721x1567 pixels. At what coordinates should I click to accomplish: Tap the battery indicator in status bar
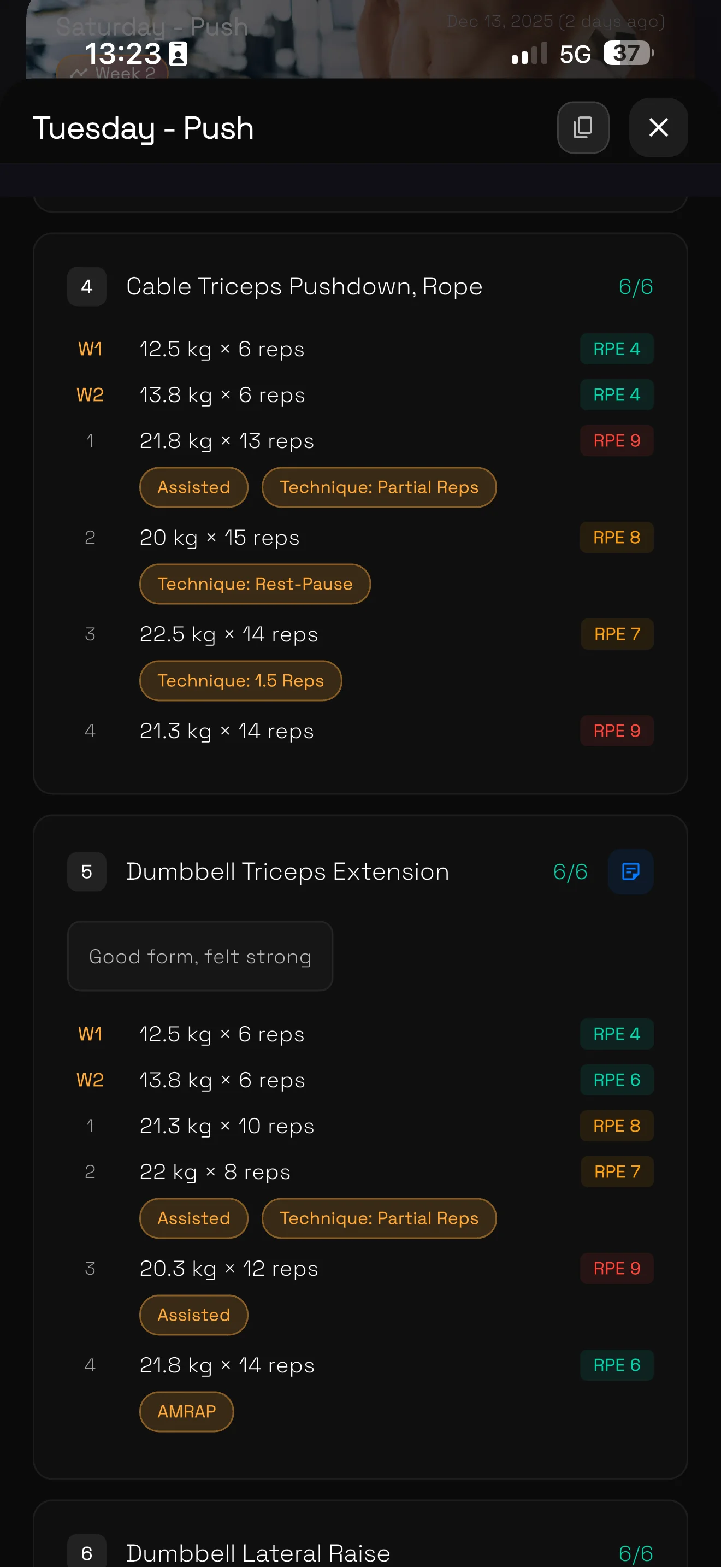[628, 54]
